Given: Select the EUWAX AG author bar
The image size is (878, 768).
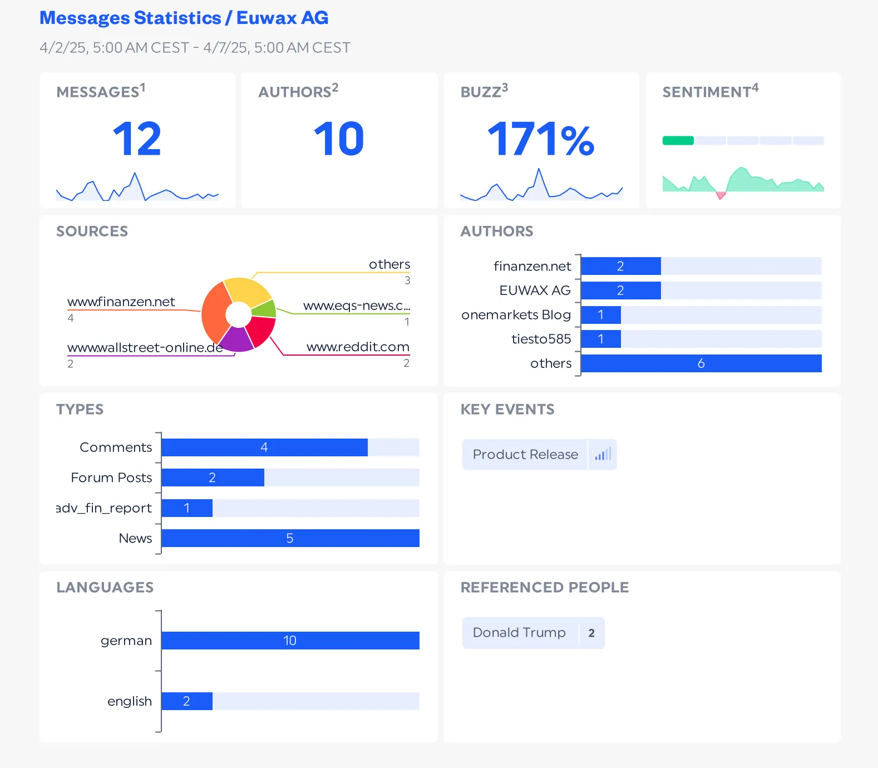Looking at the screenshot, I should click(x=620, y=291).
